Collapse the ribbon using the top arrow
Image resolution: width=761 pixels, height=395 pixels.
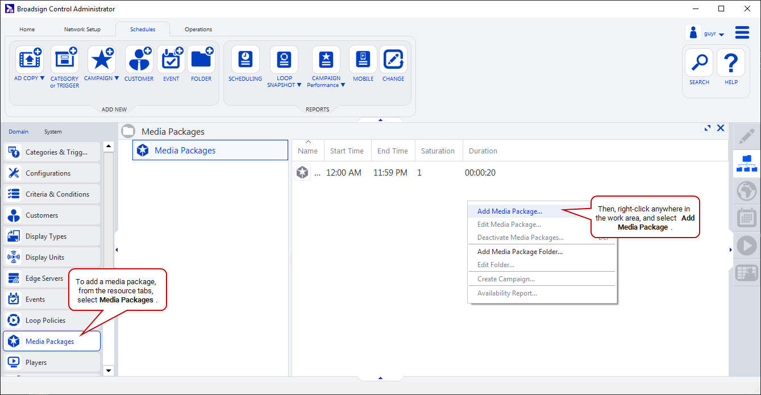point(380,120)
